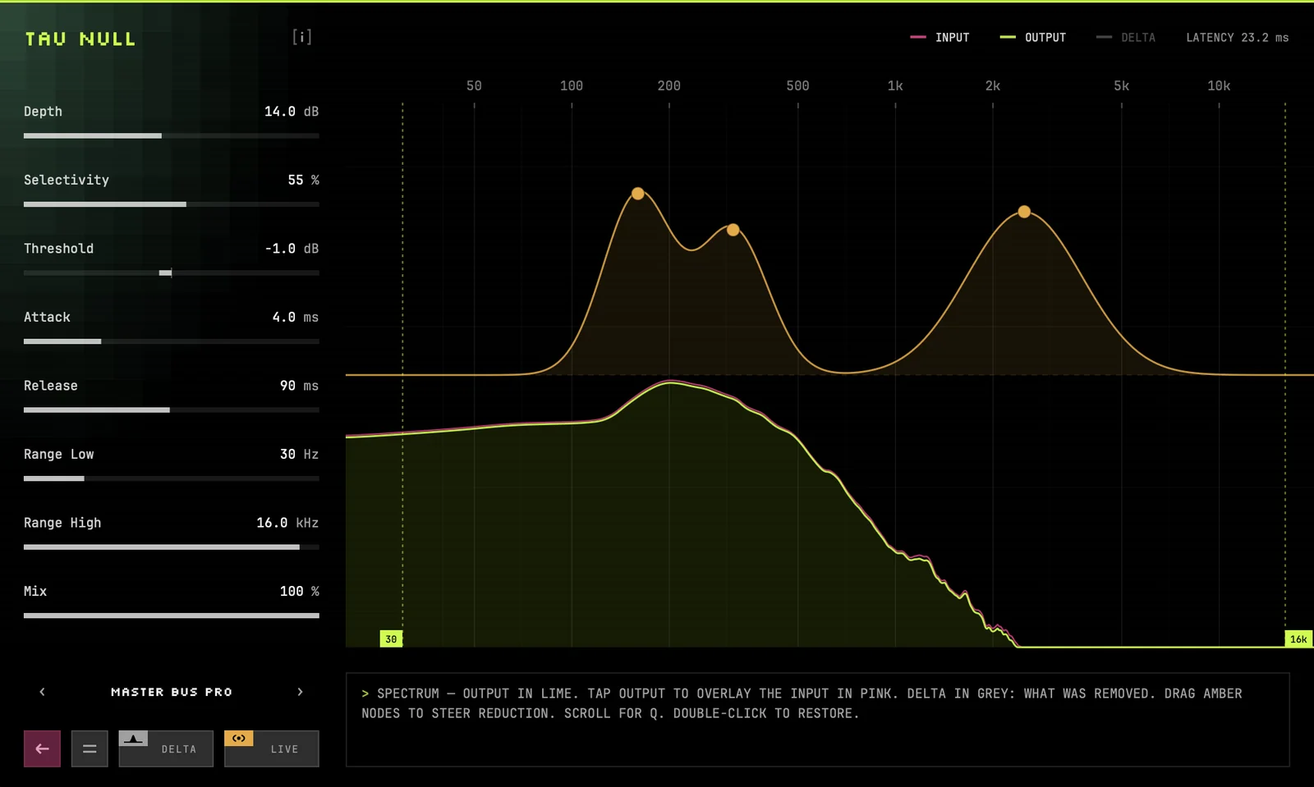The width and height of the screenshot is (1314, 787).
Task: Click the Range Low slider track
Action: tap(172, 478)
